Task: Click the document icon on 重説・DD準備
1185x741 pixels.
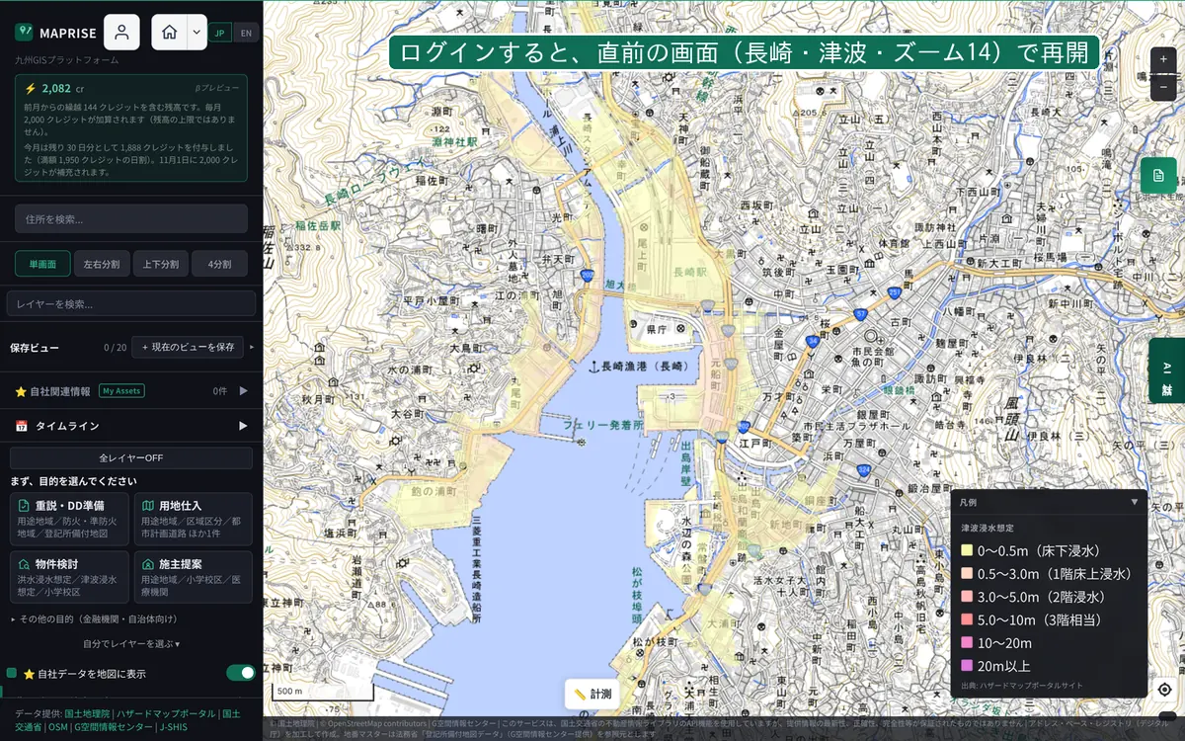Action: [x=24, y=506]
